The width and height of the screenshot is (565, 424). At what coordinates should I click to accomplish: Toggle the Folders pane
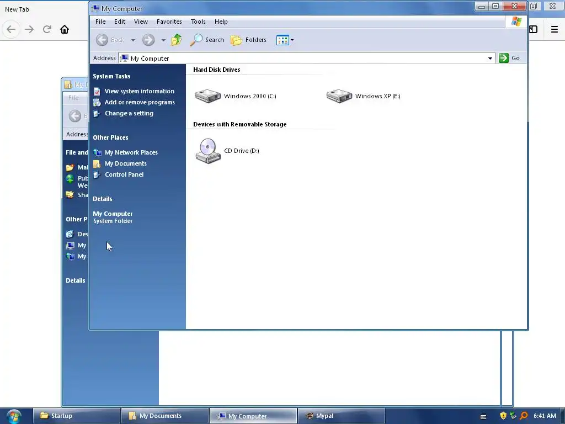[x=249, y=40]
